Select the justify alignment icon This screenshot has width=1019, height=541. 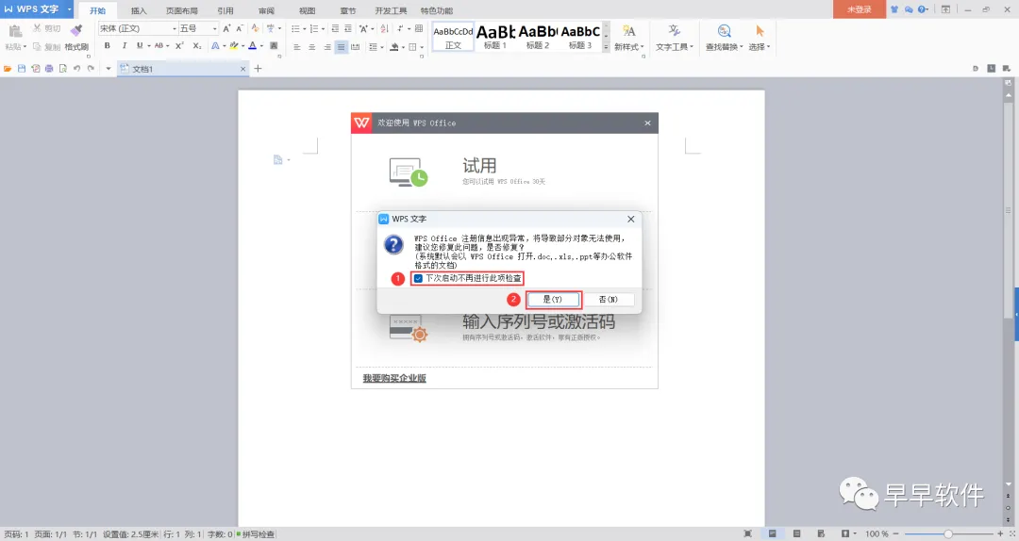click(x=342, y=47)
